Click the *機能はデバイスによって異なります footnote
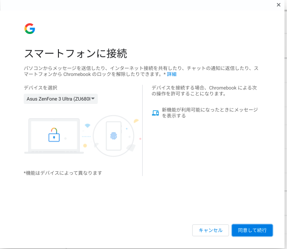The width and height of the screenshot is (287, 249). coord(63,173)
